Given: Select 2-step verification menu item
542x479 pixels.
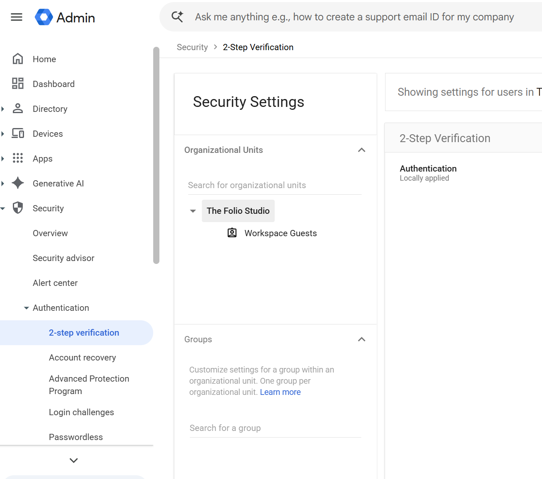Looking at the screenshot, I should (x=77, y=333).
